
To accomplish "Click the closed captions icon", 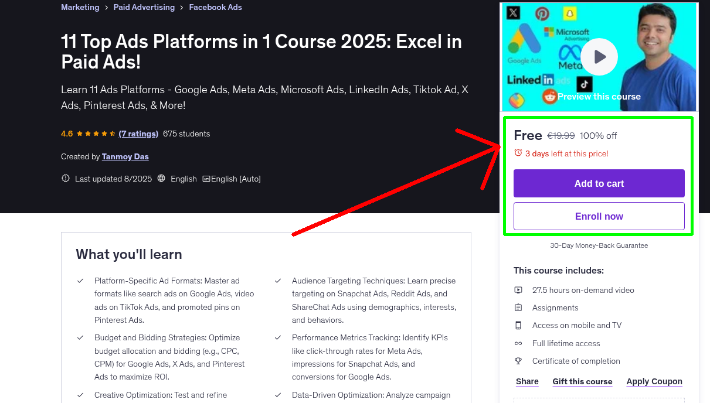I will click(206, 179).
